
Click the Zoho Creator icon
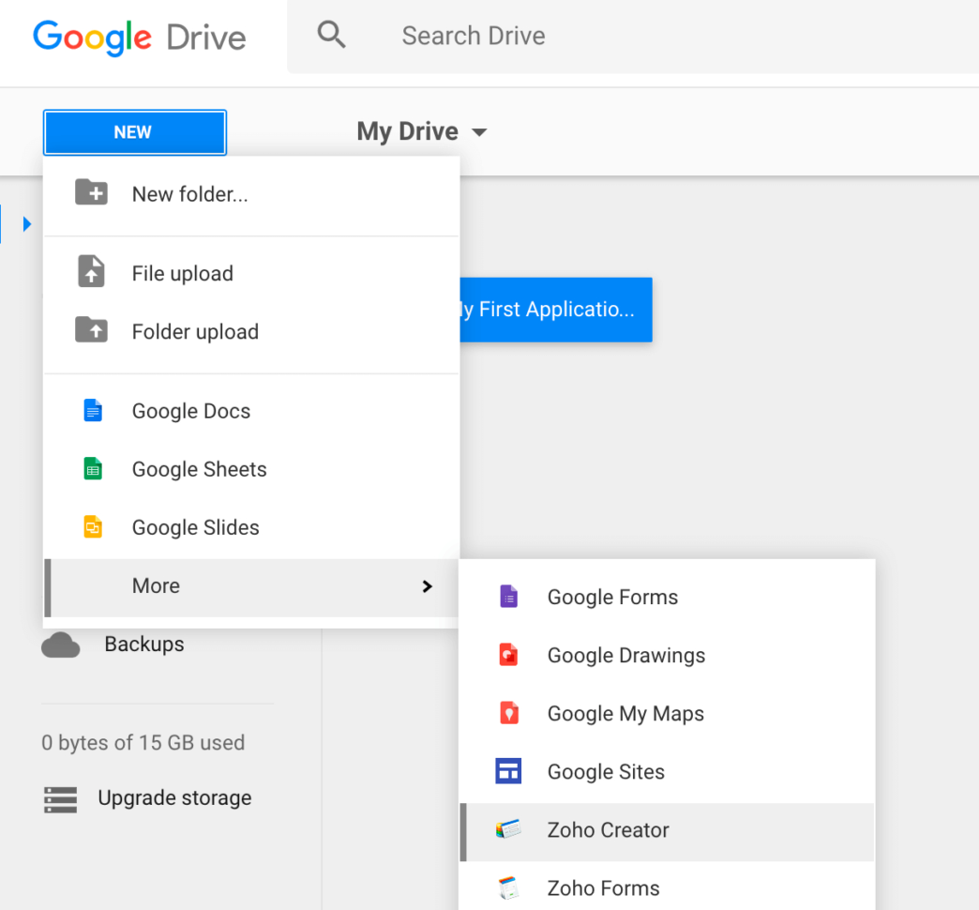pos(508,830)
